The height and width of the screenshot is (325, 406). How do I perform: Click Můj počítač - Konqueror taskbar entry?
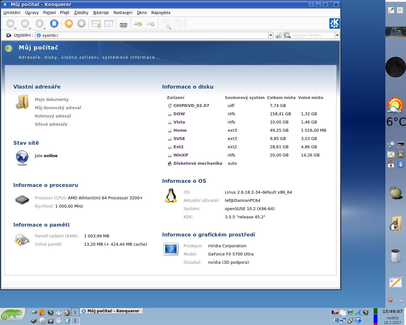tap(111, 311)
